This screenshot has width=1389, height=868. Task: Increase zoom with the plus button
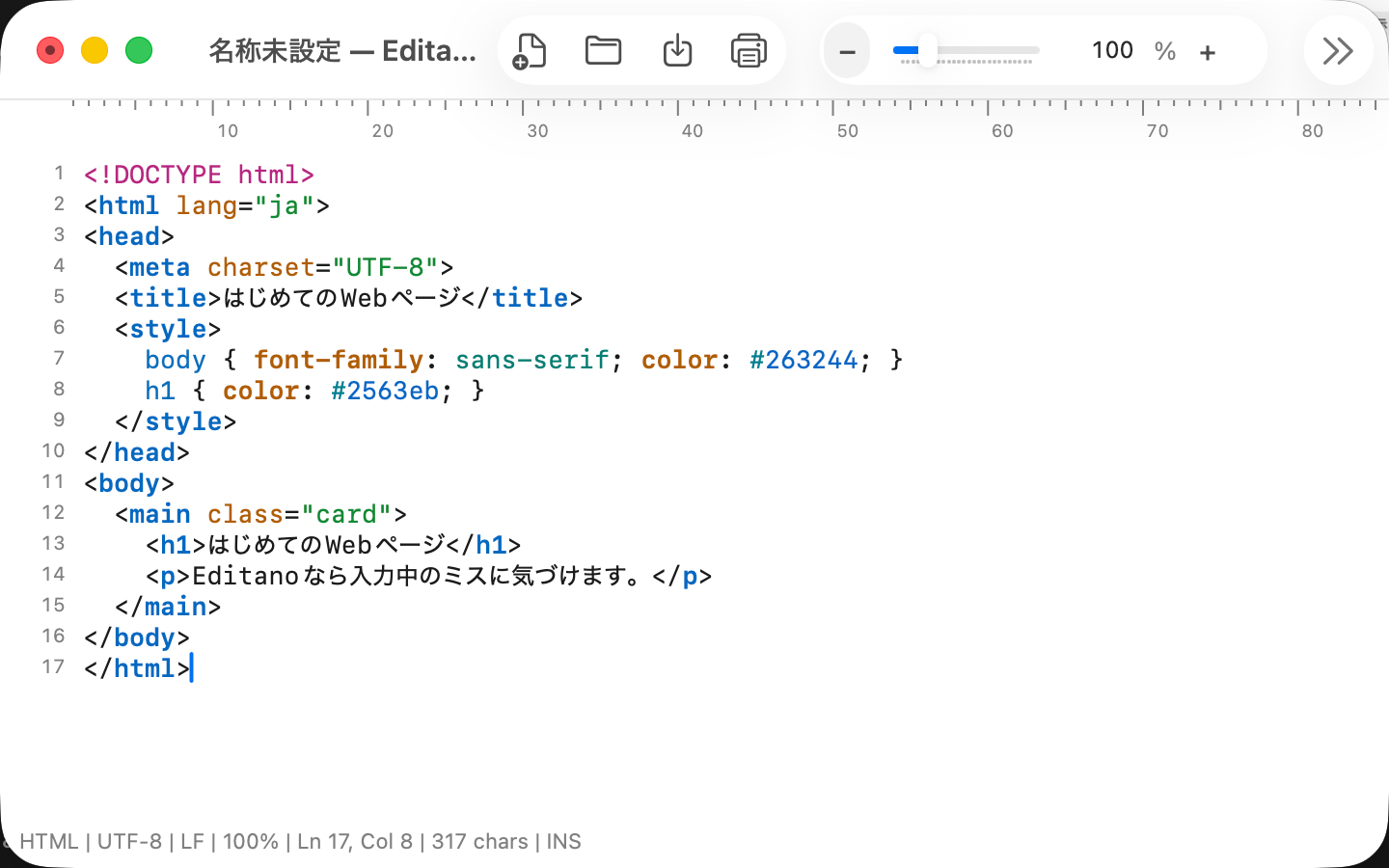pyautogui.click(x=1207, y=52)
